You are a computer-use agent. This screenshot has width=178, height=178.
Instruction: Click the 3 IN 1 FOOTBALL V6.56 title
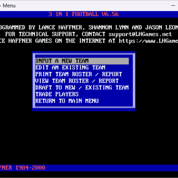84,14
